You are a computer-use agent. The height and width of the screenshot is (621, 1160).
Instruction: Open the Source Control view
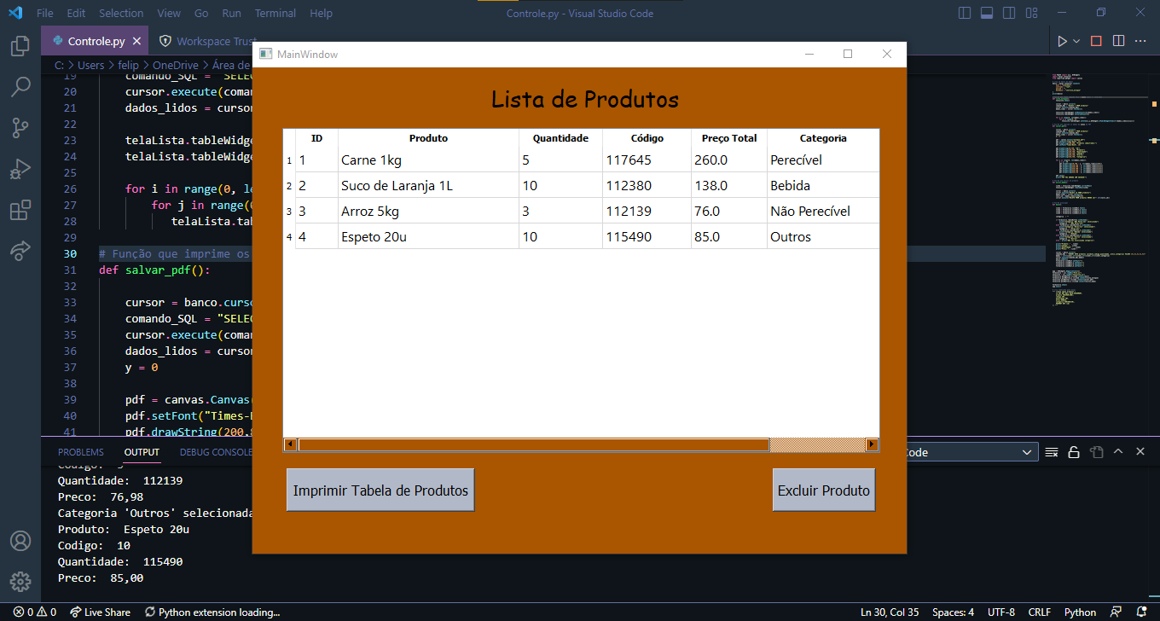click(20, 127)
